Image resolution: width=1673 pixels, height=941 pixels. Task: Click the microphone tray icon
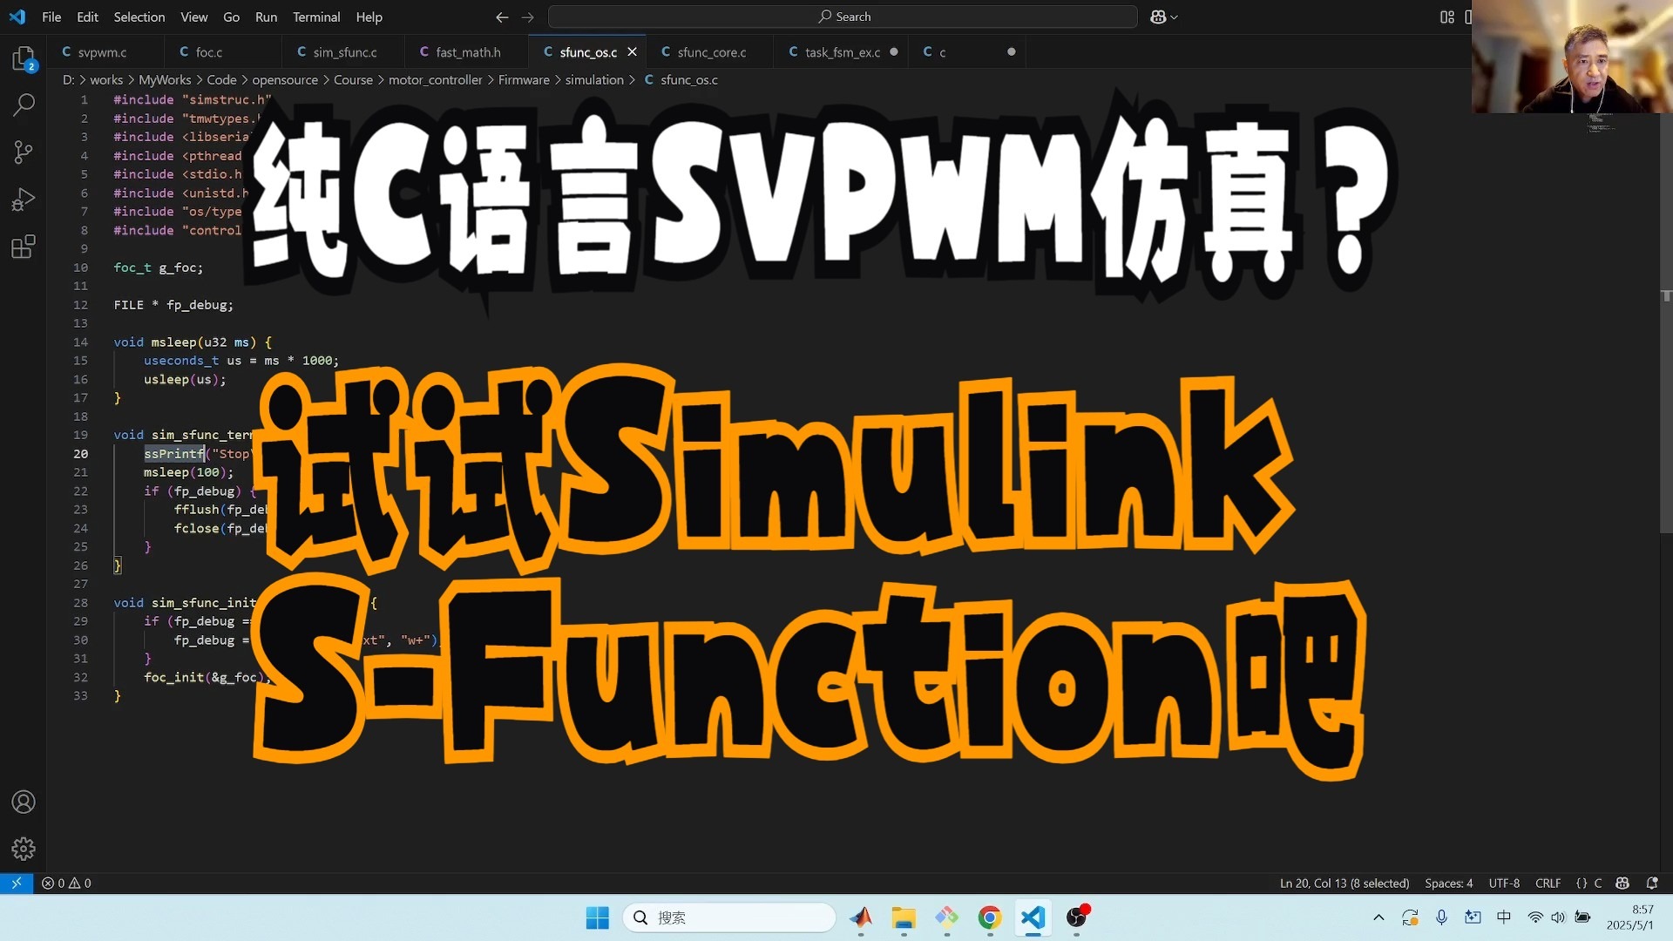(1442, 917)
